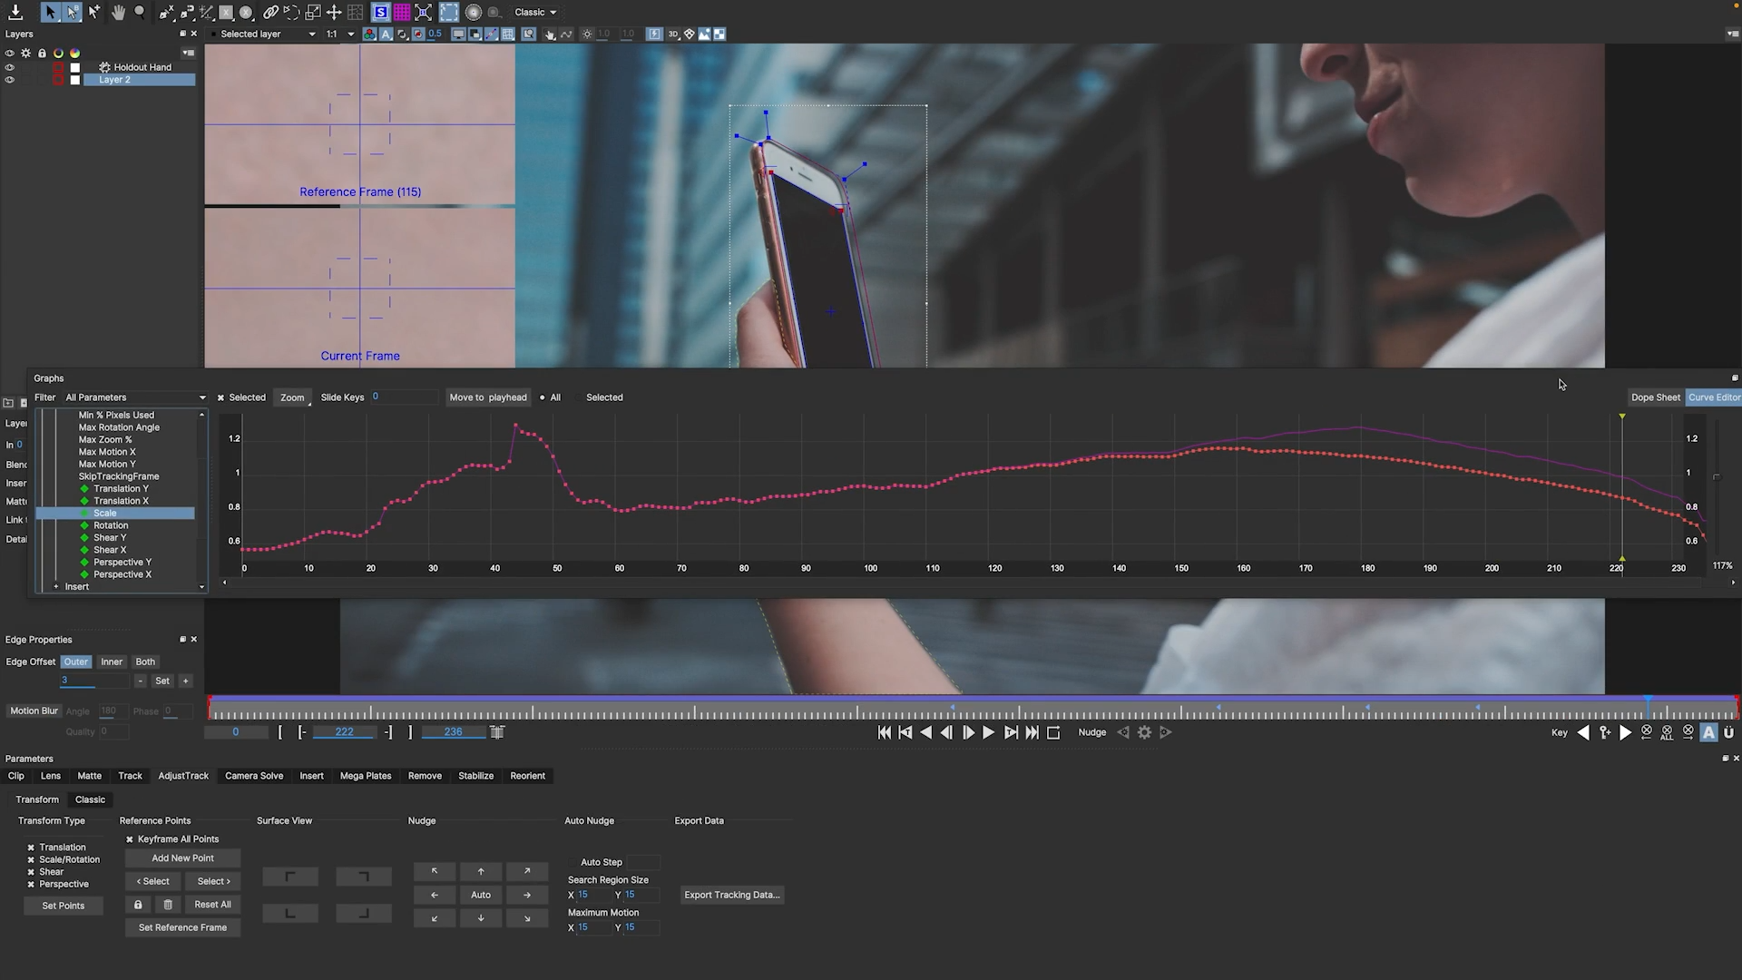1742x980 pixels.
Task: Toggle the Surface 'S' display icon
Action: [380, 13]
